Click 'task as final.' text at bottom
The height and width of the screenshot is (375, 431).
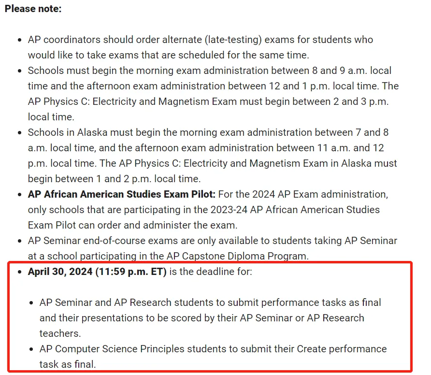click(68, 364)
